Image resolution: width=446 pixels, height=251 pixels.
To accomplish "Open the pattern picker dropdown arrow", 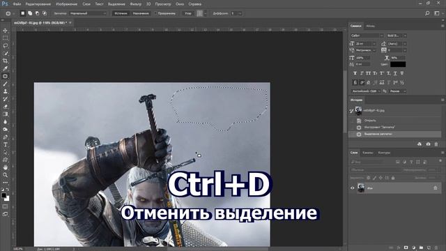I will click(x=206, y=13).
